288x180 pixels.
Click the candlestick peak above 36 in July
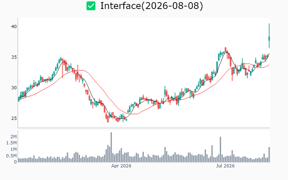[225, 49]
